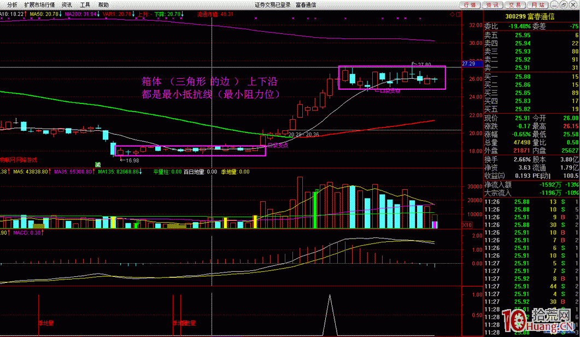Click the MA35: 55300.80 volume label

click(x=74, y=172)
